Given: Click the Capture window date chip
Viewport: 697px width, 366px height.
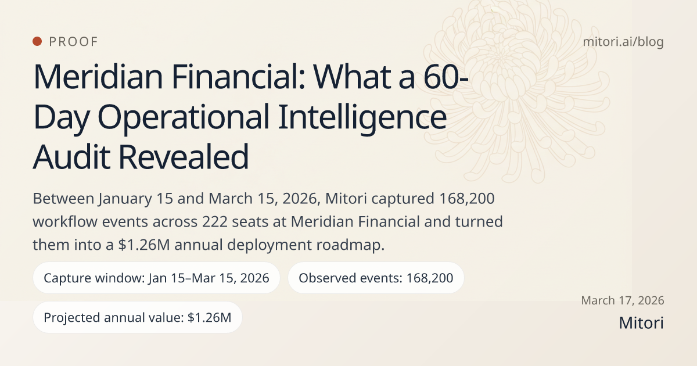Looking at the screenshot, I should pos(156,278).
